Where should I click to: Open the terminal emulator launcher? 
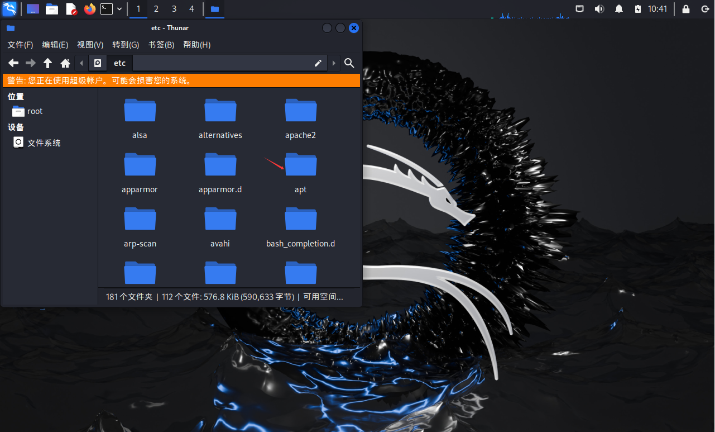pos(107,9)
